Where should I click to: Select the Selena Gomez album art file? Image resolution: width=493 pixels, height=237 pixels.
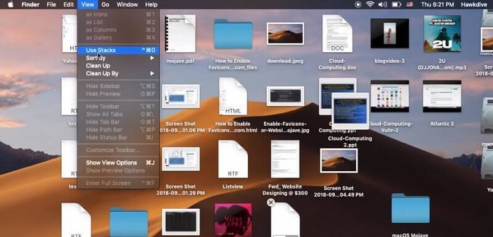pyautogui.click(x=233, y=220)
